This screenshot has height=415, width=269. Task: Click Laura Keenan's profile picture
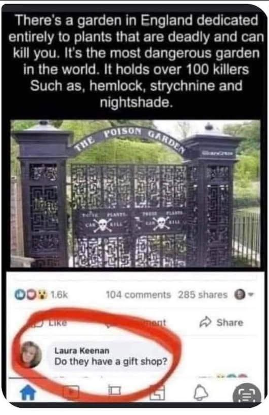point(31,355)
